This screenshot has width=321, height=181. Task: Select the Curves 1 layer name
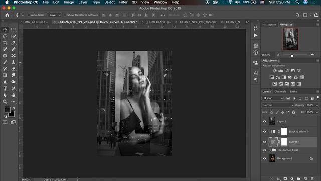[294, 142]
